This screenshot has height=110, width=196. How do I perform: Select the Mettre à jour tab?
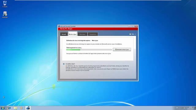73,34
